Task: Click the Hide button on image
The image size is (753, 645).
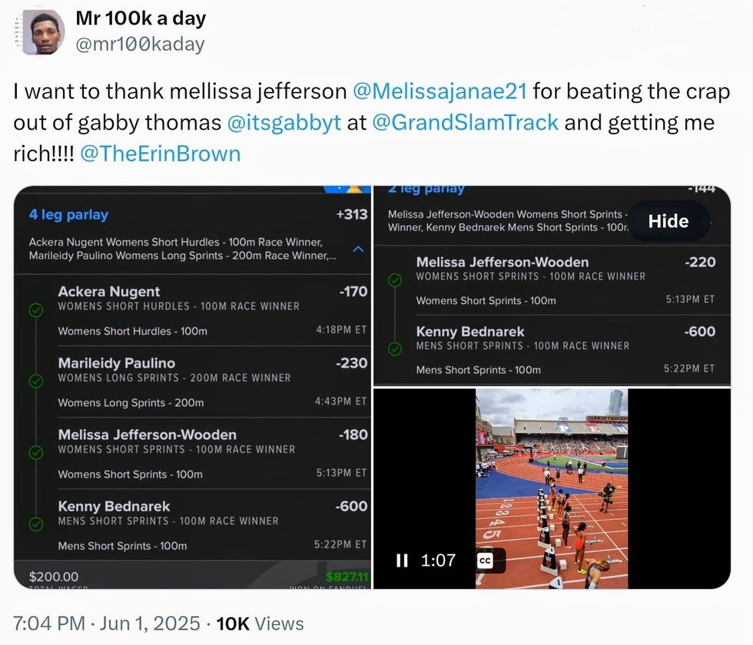Action: (x=668, y=221)
